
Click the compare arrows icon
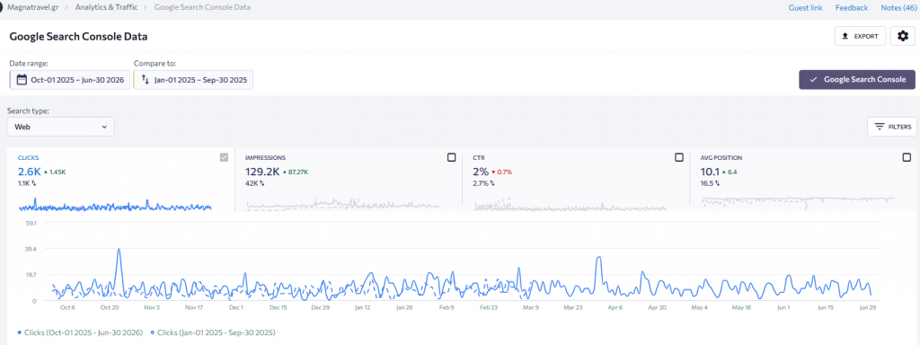click(x=146, y=80)
